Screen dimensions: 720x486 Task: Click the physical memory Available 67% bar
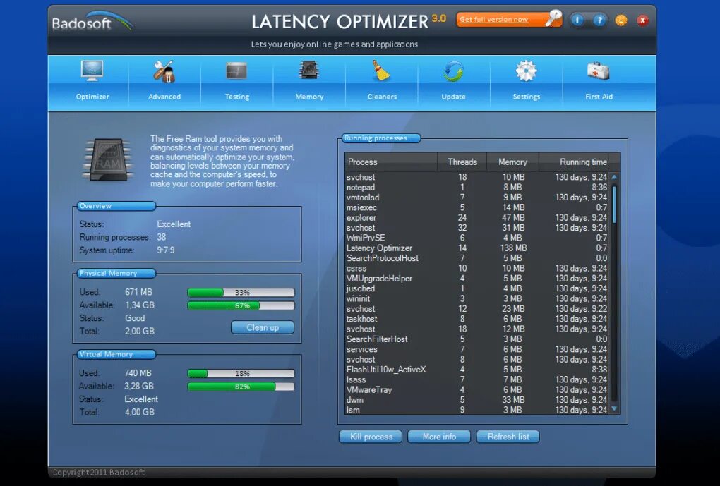coord(241,305)
